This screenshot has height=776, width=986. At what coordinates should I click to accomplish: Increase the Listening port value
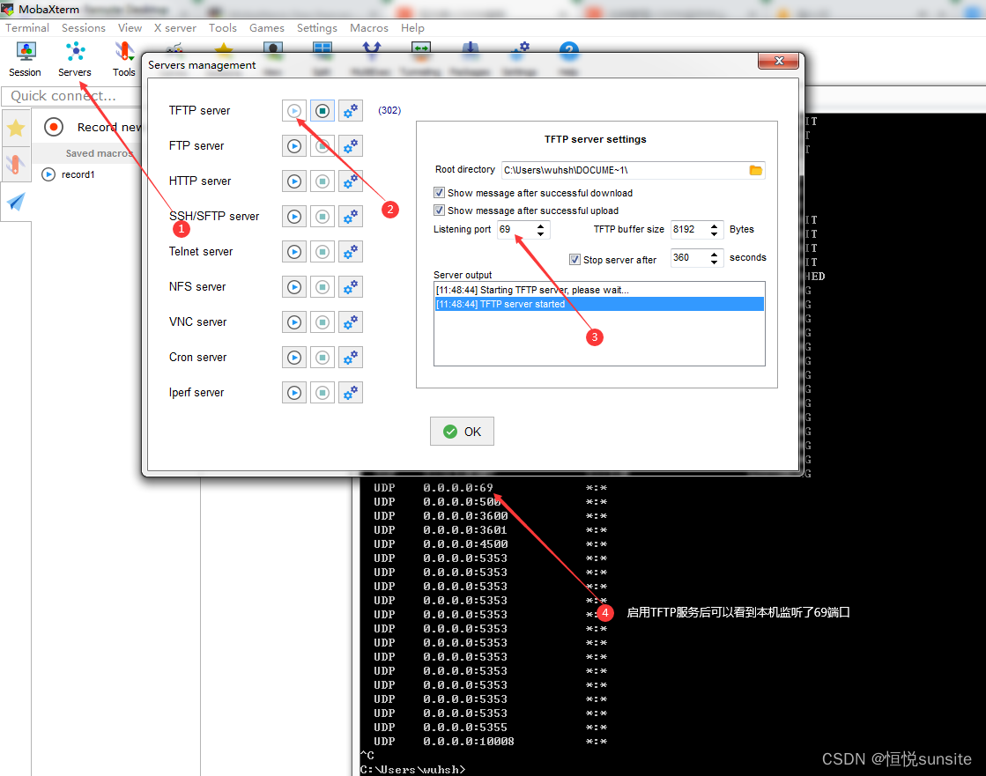tap(541, 225)
